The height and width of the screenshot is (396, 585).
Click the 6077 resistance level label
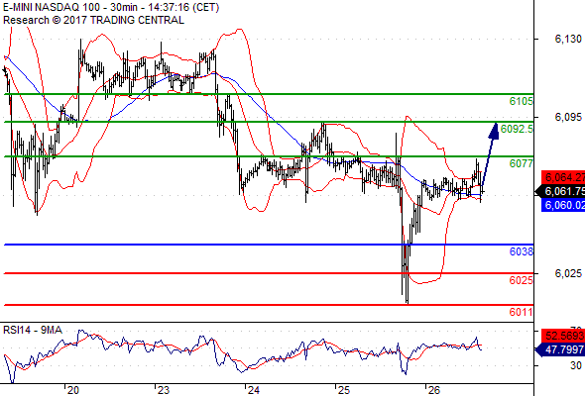click(x=522, y=163)
